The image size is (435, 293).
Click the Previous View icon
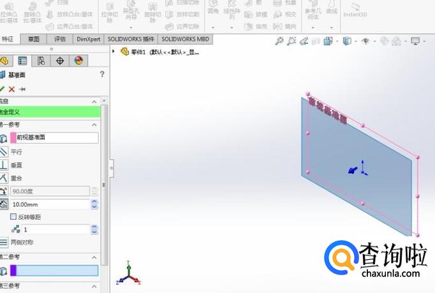click(x=304, y=41)
